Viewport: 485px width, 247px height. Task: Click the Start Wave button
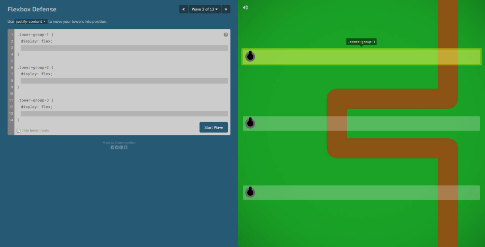pyautogui.click(x=214, y=127)
